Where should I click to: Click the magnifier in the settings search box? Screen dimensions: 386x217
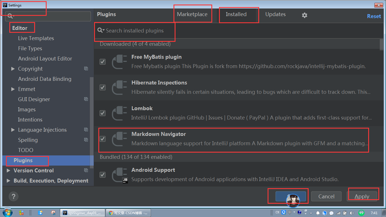(x=10, y=16)
